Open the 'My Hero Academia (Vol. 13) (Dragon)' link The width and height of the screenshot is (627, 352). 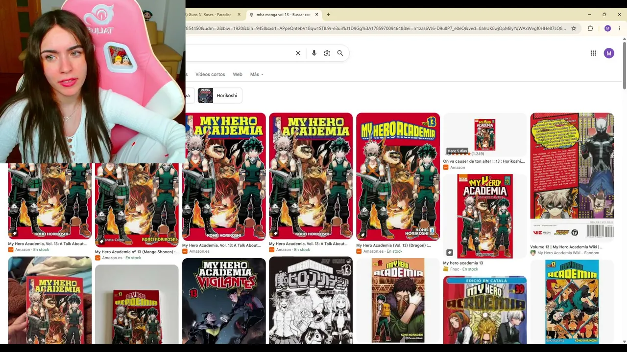click(x=393, y=245)
